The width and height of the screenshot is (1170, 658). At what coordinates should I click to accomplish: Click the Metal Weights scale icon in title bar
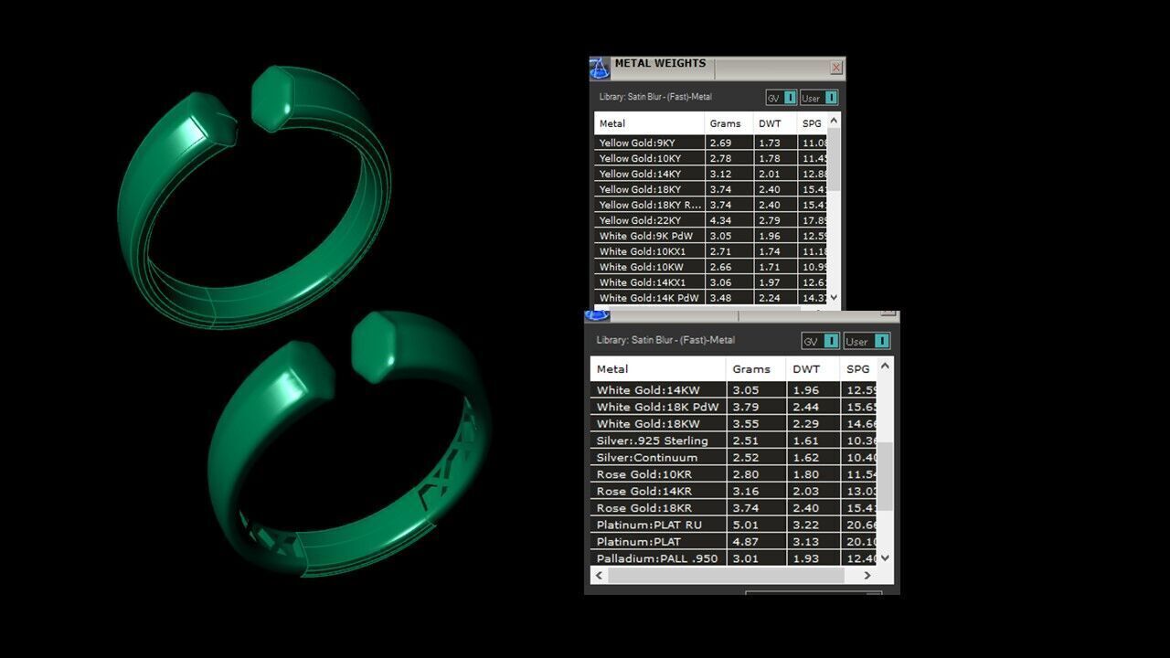point(599,69)
